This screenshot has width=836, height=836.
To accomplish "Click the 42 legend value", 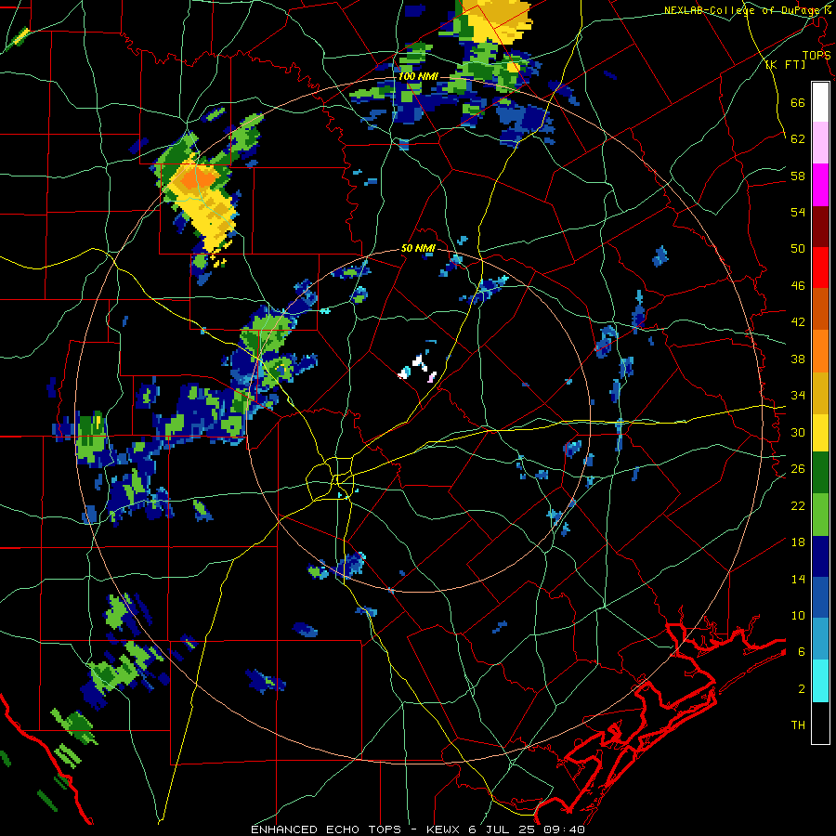I will click(x=798, y=322).
